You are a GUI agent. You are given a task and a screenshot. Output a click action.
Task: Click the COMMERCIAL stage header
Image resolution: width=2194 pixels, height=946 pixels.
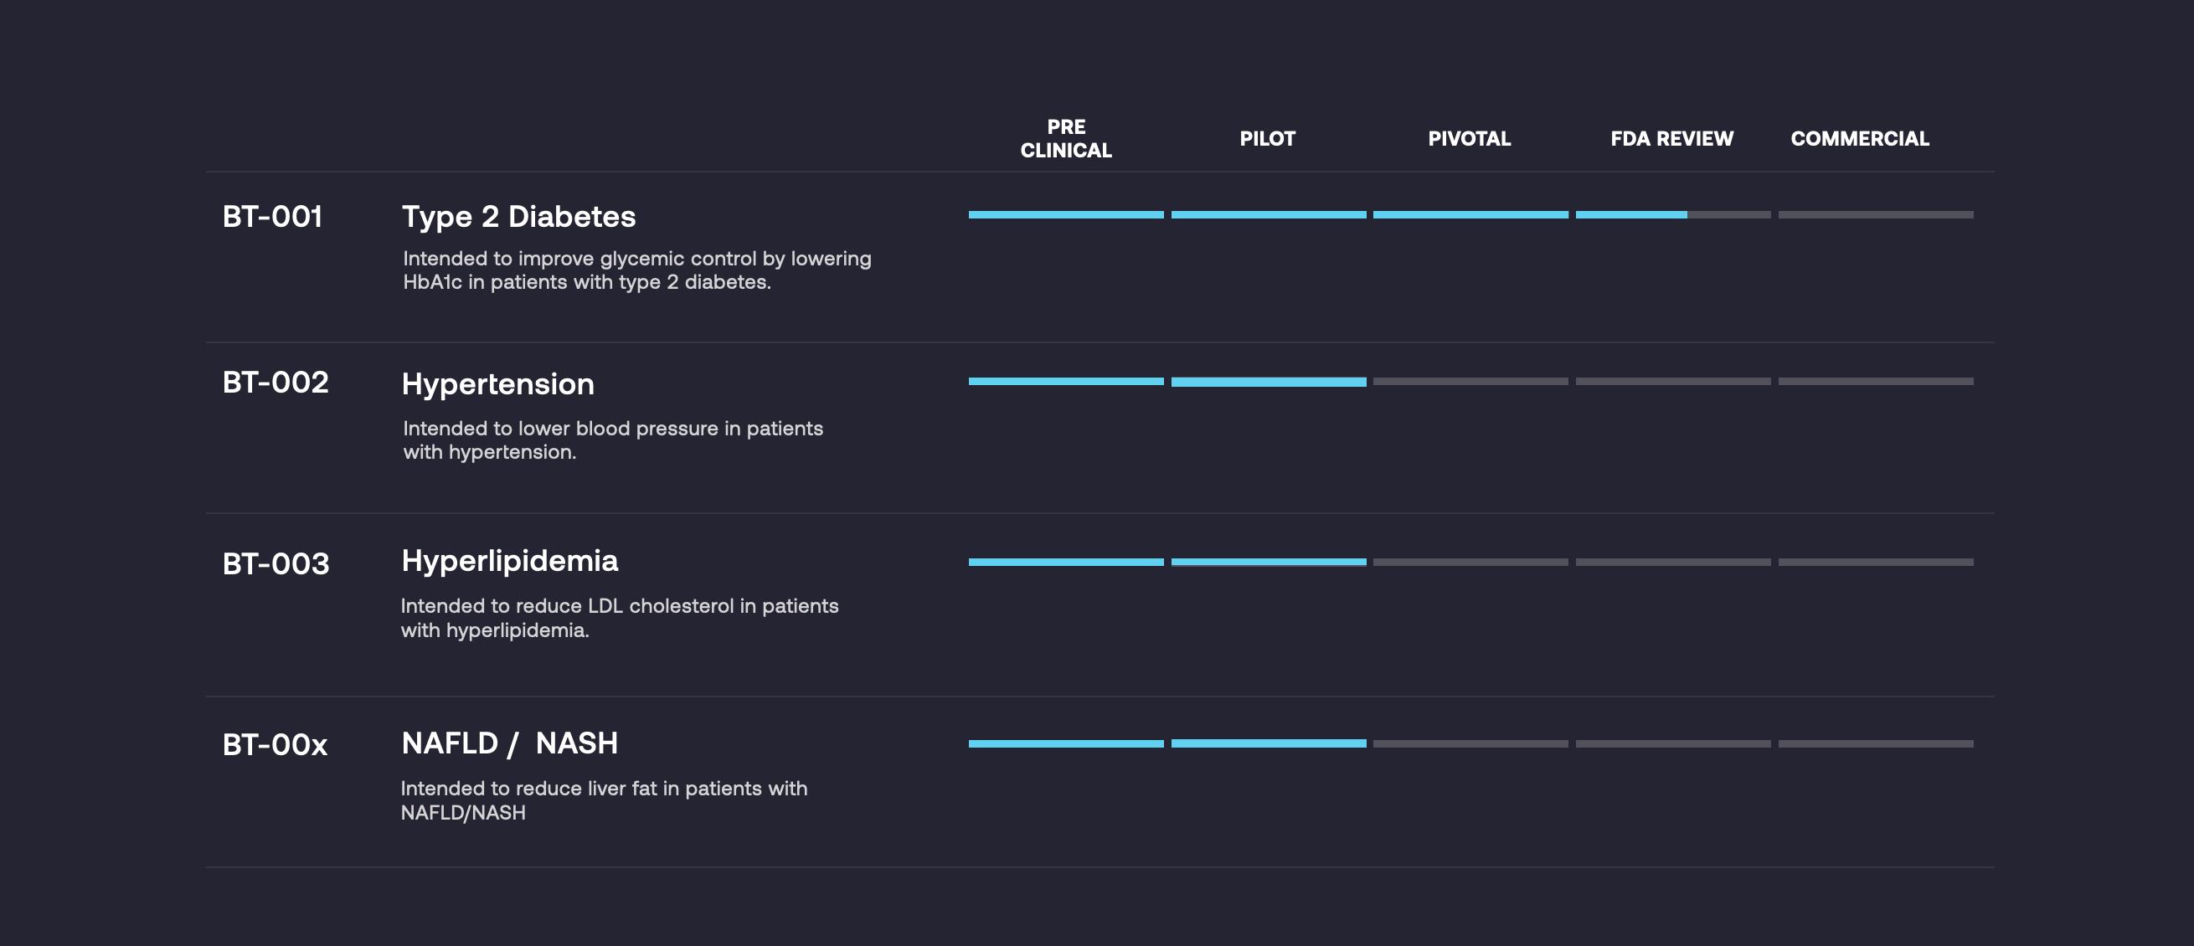coord(1859,139)
